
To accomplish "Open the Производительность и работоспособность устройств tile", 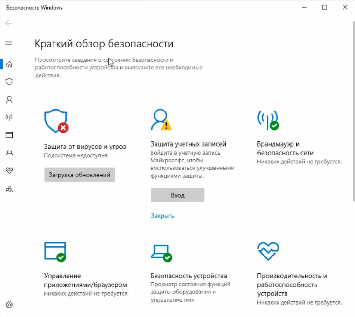I will pos(292,284).
